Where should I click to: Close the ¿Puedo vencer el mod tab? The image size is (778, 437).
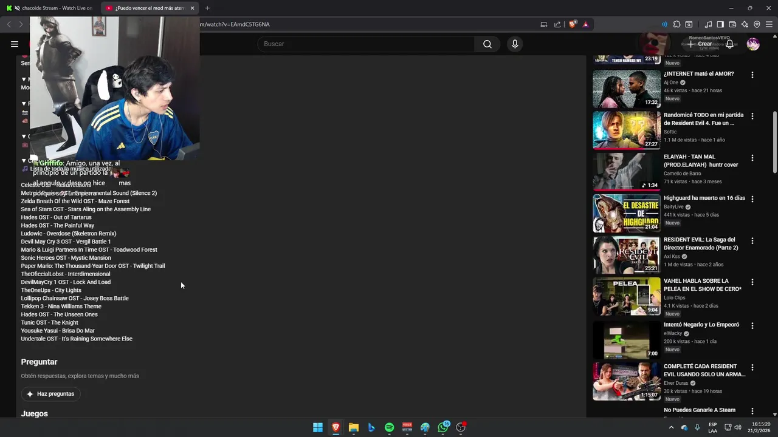coord(192,8)
